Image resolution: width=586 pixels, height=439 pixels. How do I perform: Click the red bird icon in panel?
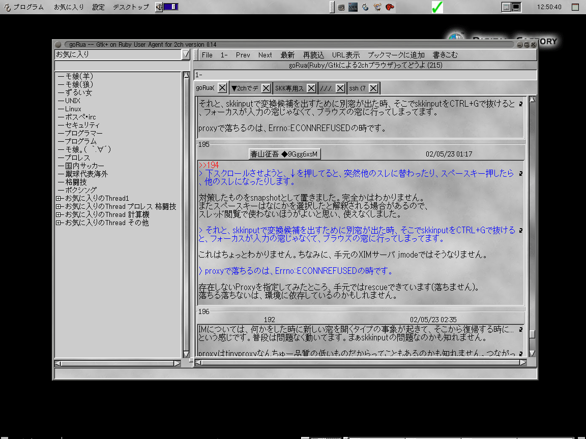click(390, 7)
